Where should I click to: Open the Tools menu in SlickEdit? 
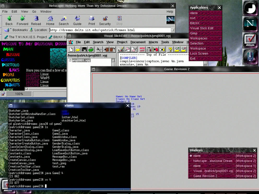(x=165, y=42)
